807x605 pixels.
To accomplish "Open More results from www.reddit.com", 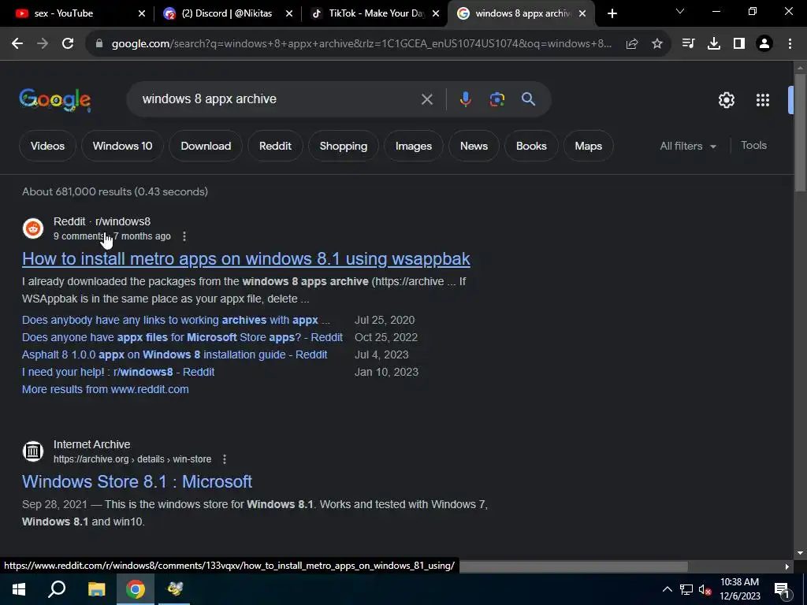I will point(106,389).
